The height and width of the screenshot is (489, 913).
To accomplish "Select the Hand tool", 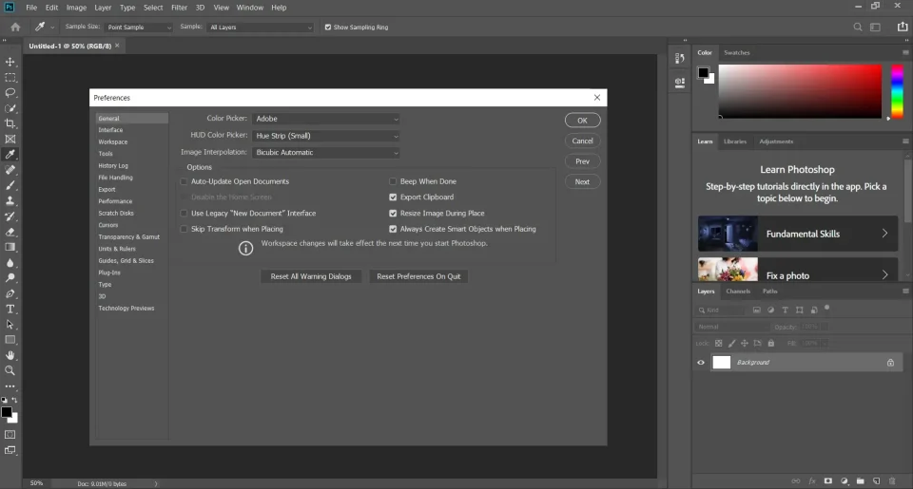I will [10, 355].
